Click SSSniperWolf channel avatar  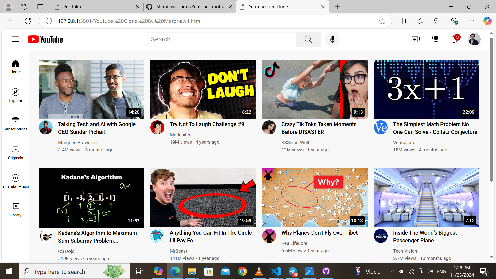coord(269,127)
